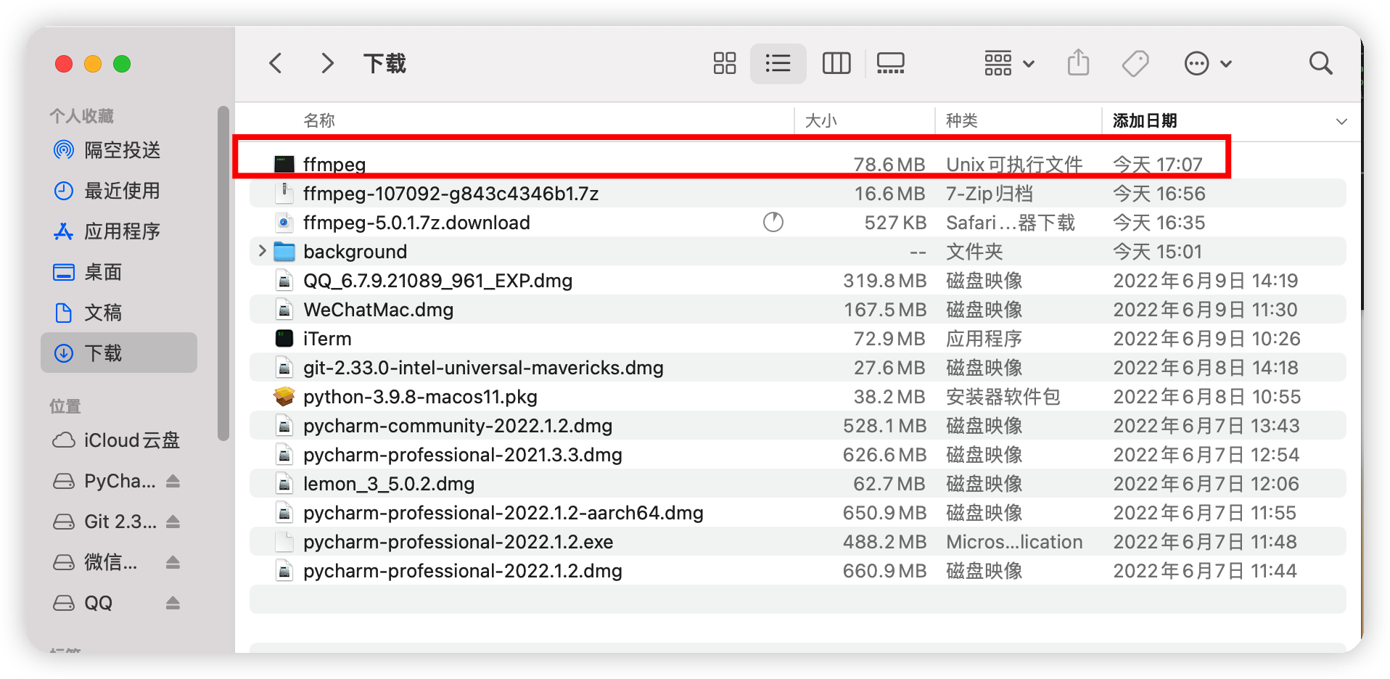Go forward to next folder

327,63
